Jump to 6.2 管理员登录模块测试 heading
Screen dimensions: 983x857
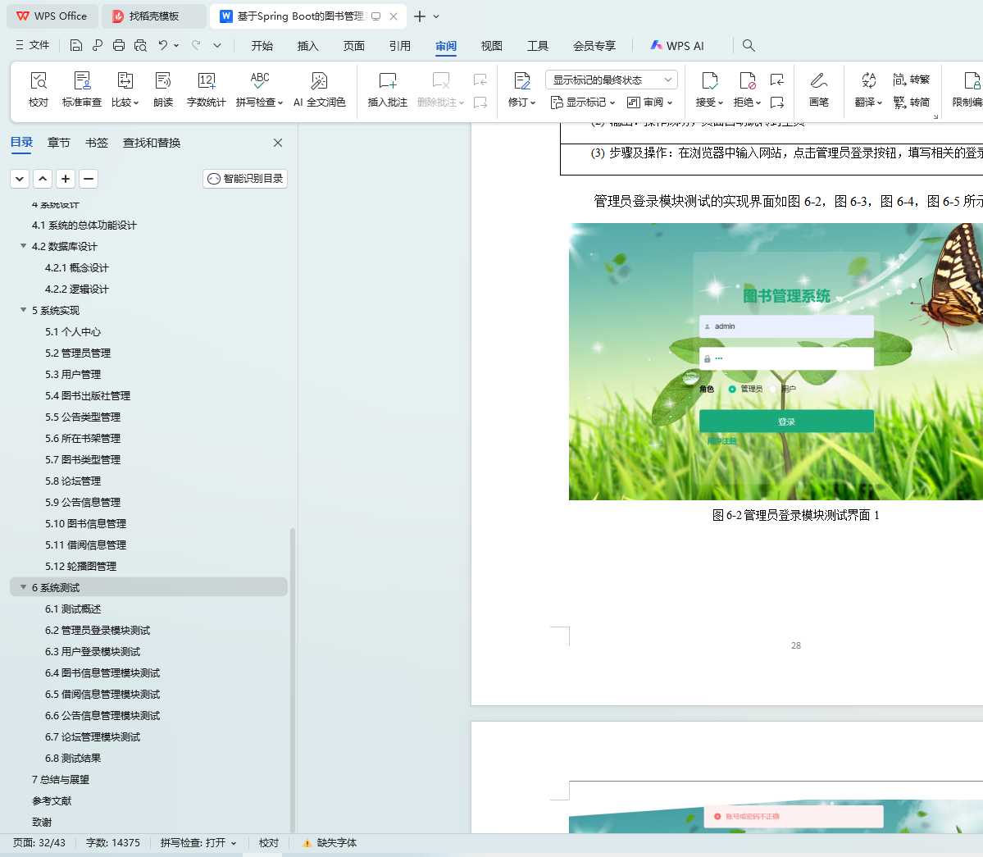tap(98, 630)
